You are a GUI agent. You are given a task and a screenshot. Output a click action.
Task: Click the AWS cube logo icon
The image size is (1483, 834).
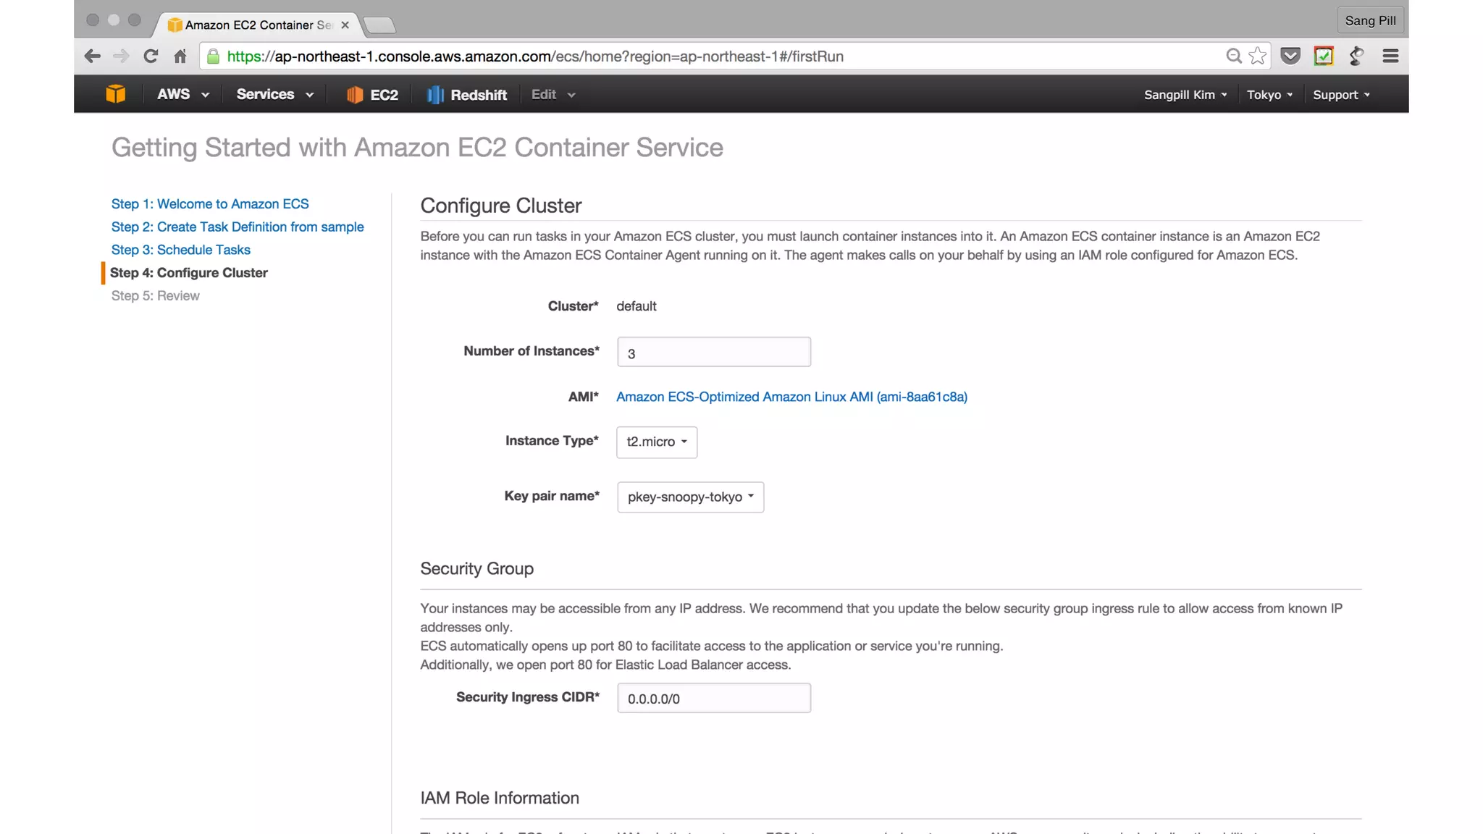point(115,94)
